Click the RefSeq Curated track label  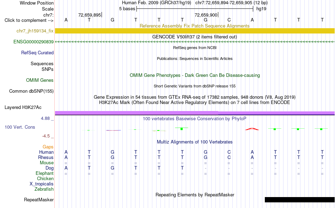[x=37, y=53]
